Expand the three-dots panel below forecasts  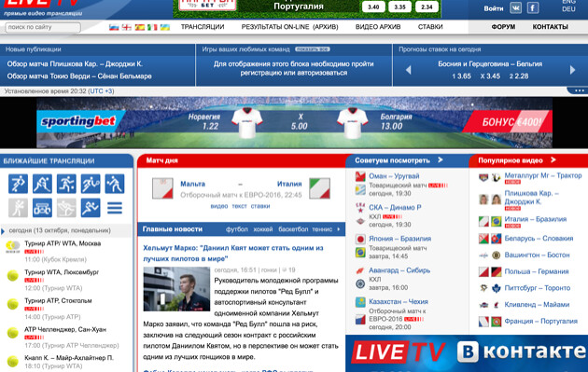pos(578,90)
